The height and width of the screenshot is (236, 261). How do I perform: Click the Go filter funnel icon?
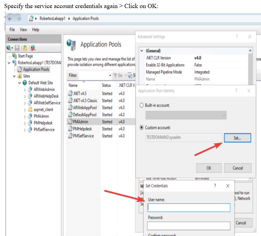tap(115, 75)
